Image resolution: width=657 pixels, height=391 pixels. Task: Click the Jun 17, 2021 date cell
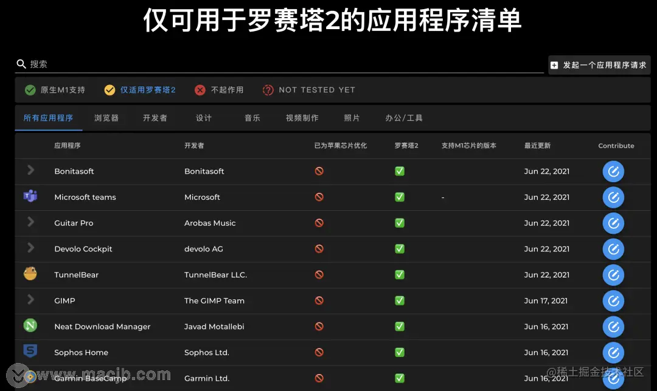(546, 301)
